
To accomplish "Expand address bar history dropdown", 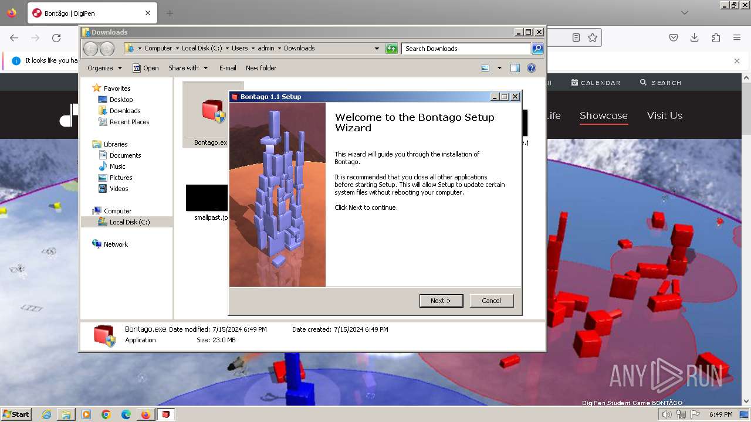I will (377, 49).
